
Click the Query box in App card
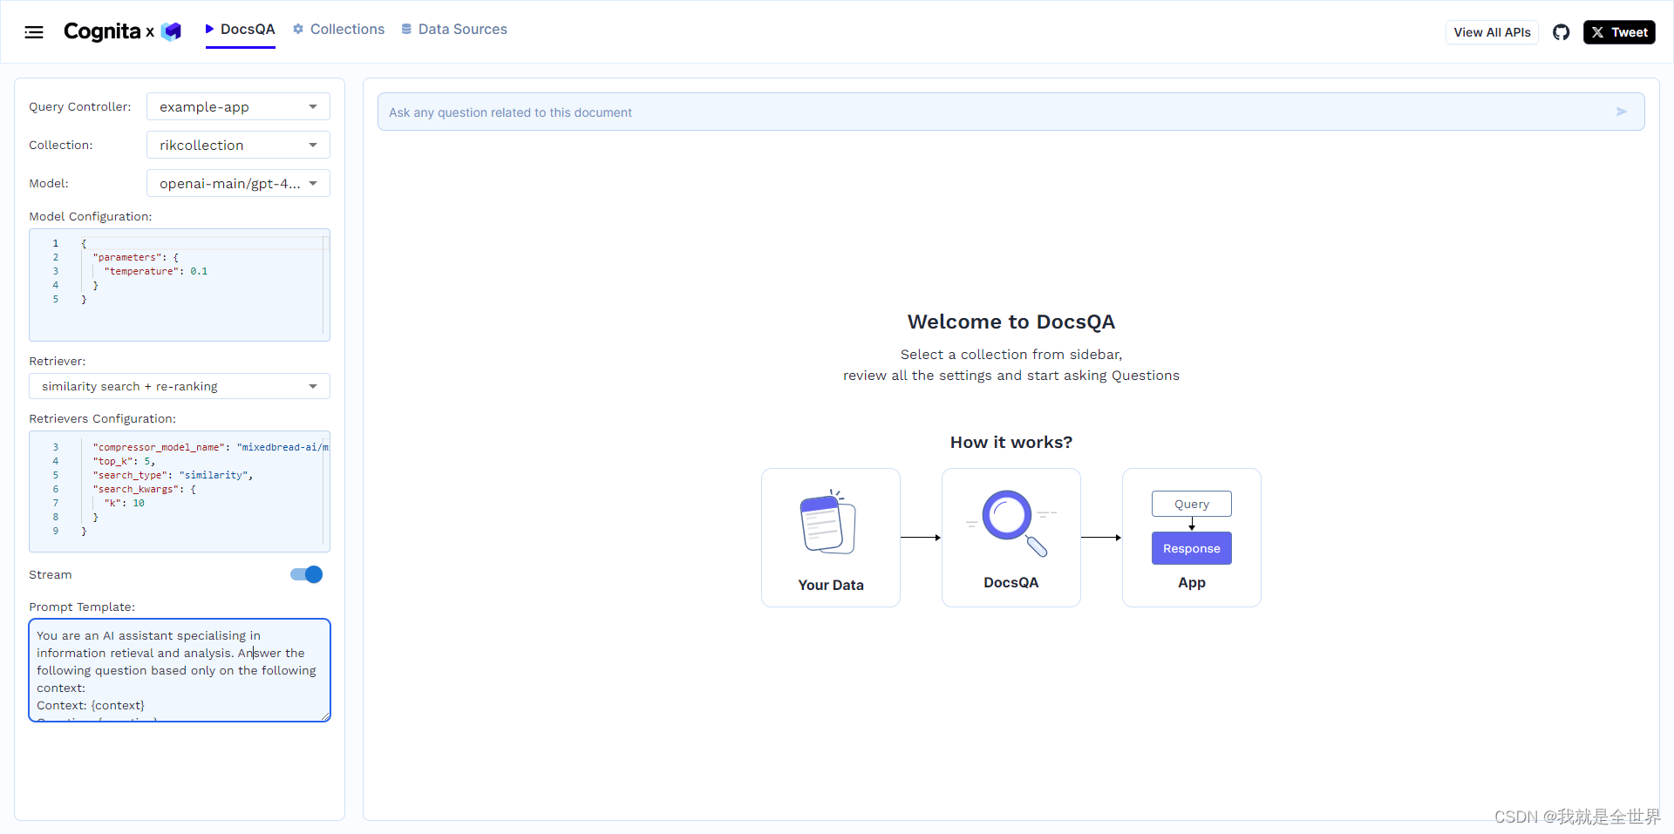point(1191,504)
